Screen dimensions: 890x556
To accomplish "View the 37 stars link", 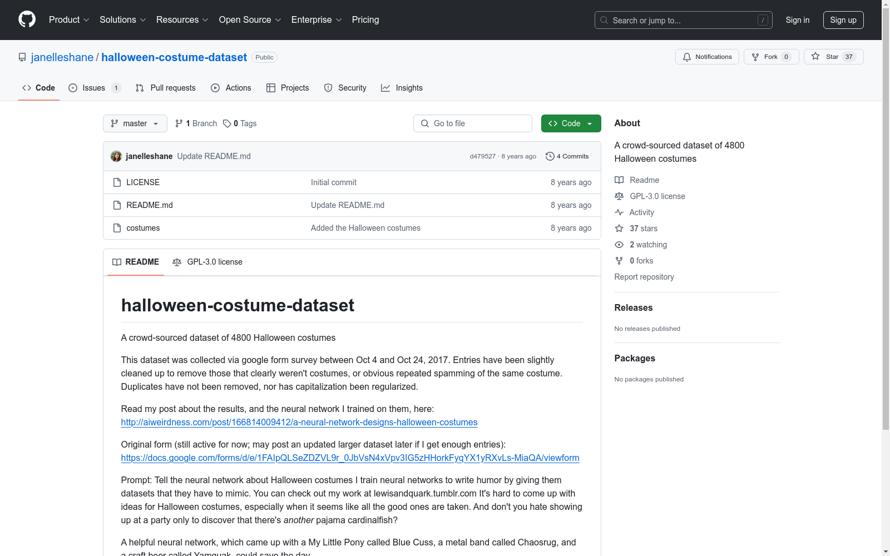I will [636, 229].
